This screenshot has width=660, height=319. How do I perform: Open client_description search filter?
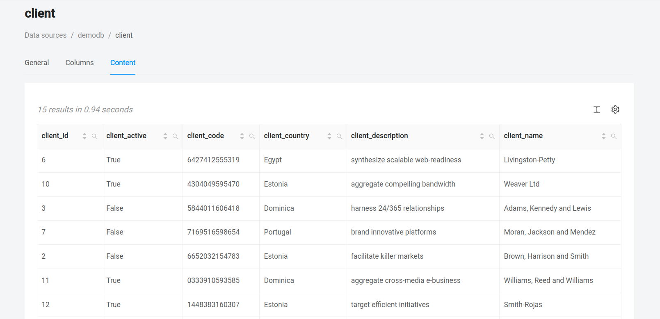(492, 136)
